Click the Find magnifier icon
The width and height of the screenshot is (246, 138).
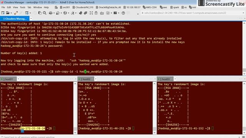(45, 13)
